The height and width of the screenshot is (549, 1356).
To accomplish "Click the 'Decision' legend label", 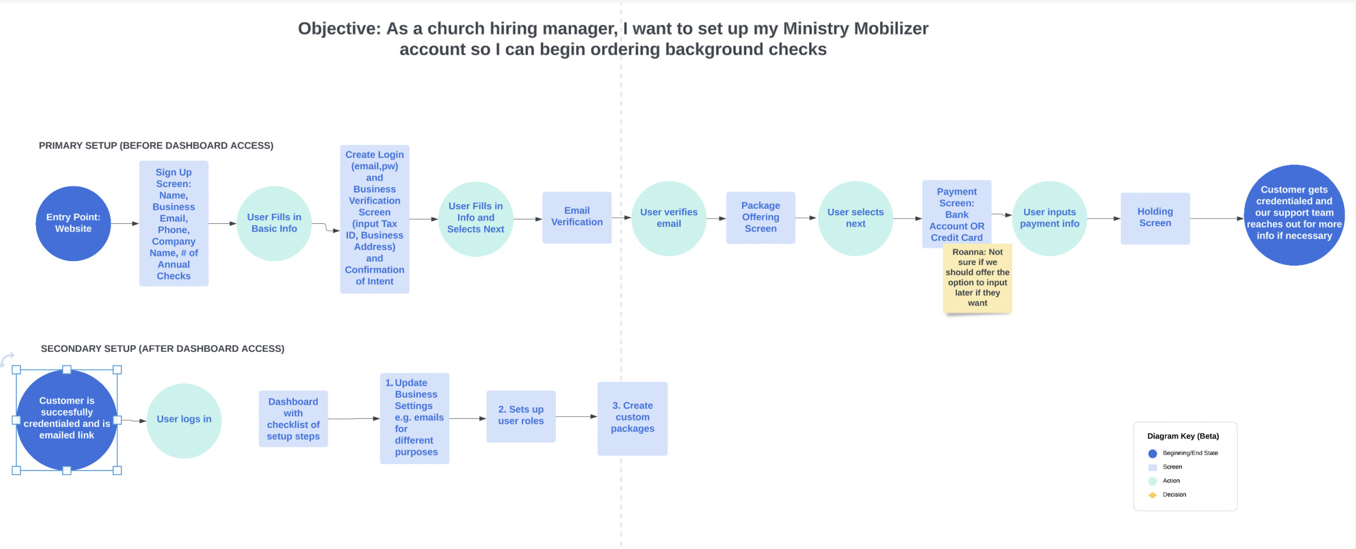I will (x=1174, y=494).
